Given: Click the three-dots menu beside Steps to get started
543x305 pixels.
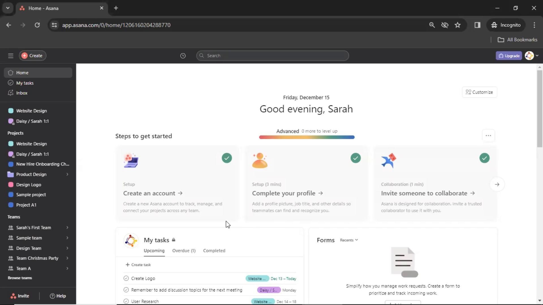Looking at the screenshot, I should point(488,136).
